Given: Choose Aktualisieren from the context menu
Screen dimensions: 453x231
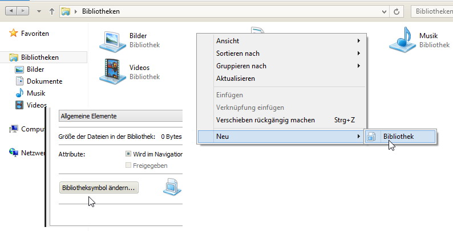Looking at the screenshot, I should pyautogui.click(x=282, y=79).
